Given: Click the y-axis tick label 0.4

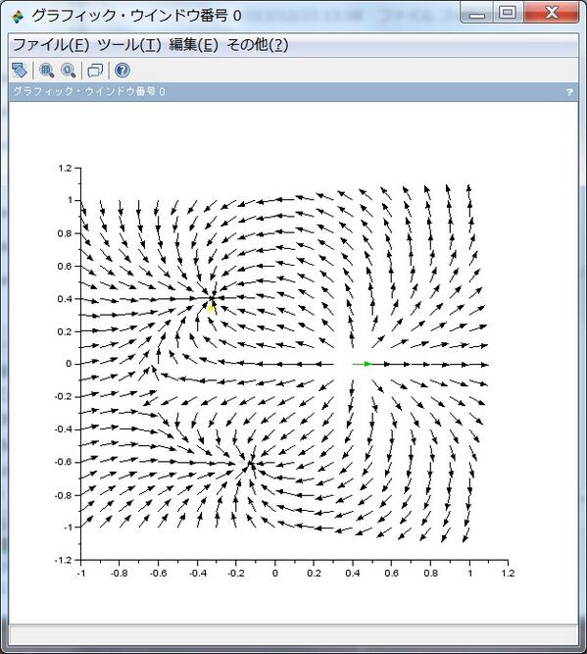Looking at the screenshot, I should pos(65,299).
